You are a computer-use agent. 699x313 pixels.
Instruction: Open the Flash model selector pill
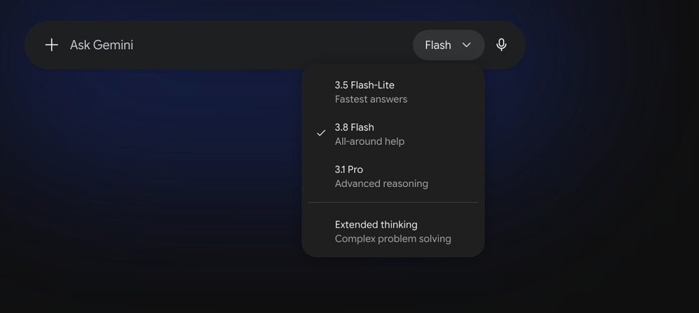[449, 45]
